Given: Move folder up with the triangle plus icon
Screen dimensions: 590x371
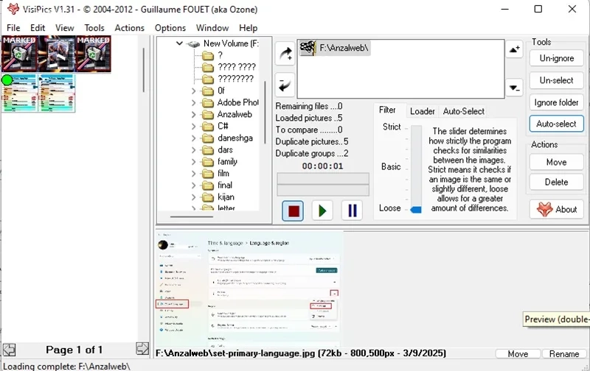Looking at the screenshot, I should (x=514, y=49).
